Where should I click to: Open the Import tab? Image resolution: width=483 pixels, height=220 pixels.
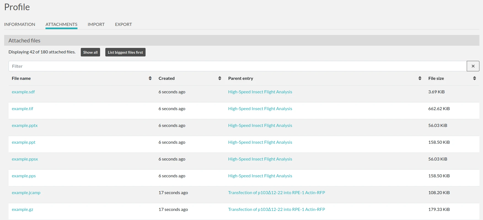click(96, 24)
